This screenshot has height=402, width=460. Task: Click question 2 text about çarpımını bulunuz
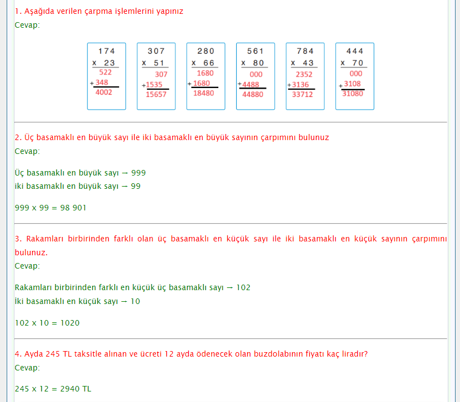pyautogui.click(x=172, y=137)
